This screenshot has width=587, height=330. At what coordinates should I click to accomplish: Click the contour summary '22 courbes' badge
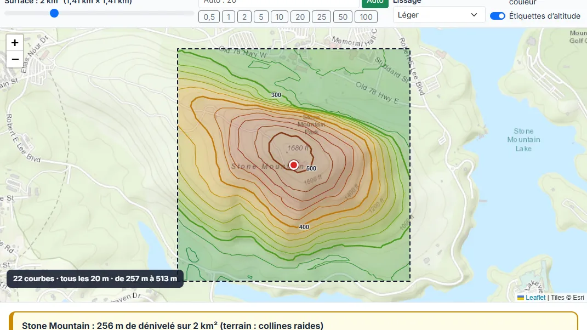tap(95, 278)
